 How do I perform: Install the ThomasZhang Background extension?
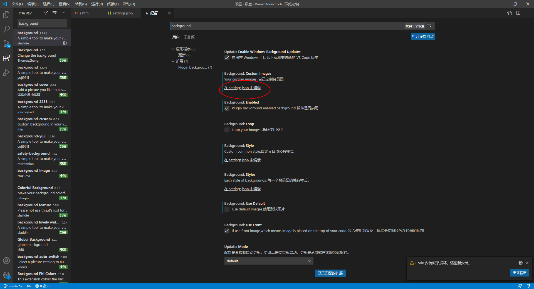[x=63, y=60]
